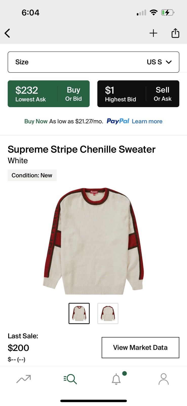Tap the Buy Now link text

(36, 121)
